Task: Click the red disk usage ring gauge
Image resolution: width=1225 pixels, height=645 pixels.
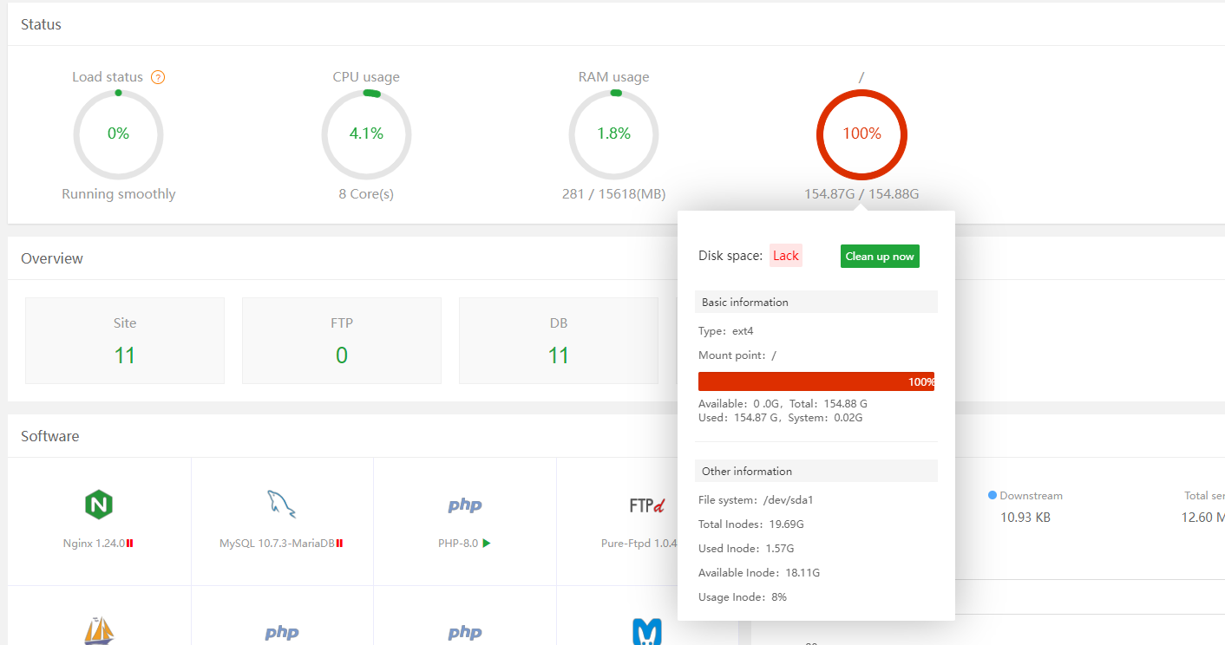Action: coord(861,134)
